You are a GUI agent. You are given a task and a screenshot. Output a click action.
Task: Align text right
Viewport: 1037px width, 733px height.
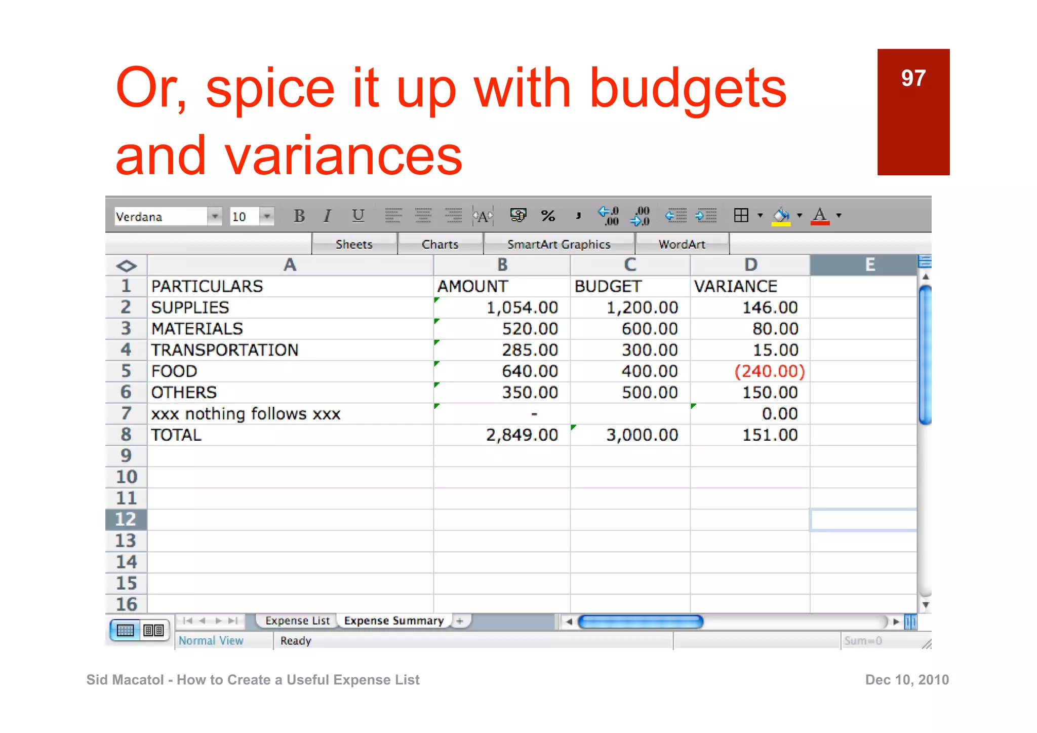[453, 216]
